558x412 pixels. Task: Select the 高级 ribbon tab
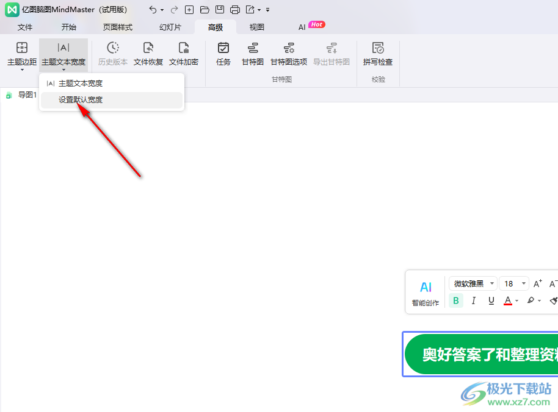coord(216,27)
